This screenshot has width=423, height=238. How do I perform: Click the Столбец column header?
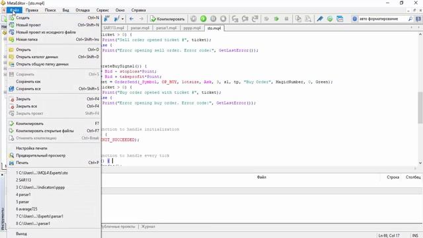point(413,177)
